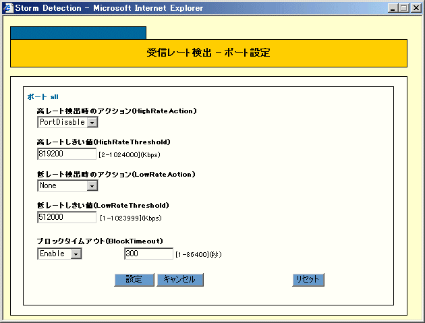Expand the LowRateAction dropdown showing None
This screenshot has height=323, width=425.
coord(92,185)
